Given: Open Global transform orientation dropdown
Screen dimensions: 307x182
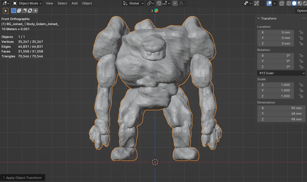Looking at the screenshot, I should [133, 3].
